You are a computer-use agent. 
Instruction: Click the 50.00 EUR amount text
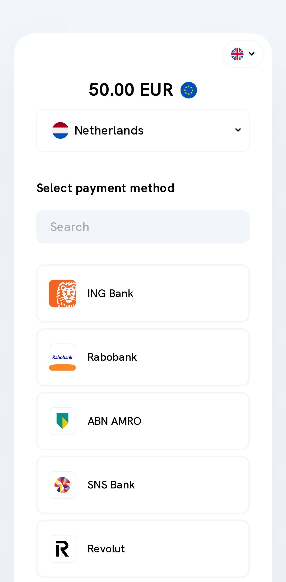coord(131,90)
